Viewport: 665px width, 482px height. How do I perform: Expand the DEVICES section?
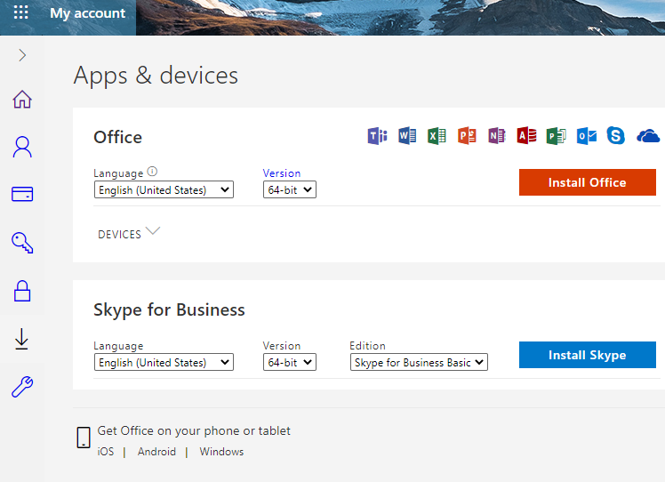tap(129, 233)
